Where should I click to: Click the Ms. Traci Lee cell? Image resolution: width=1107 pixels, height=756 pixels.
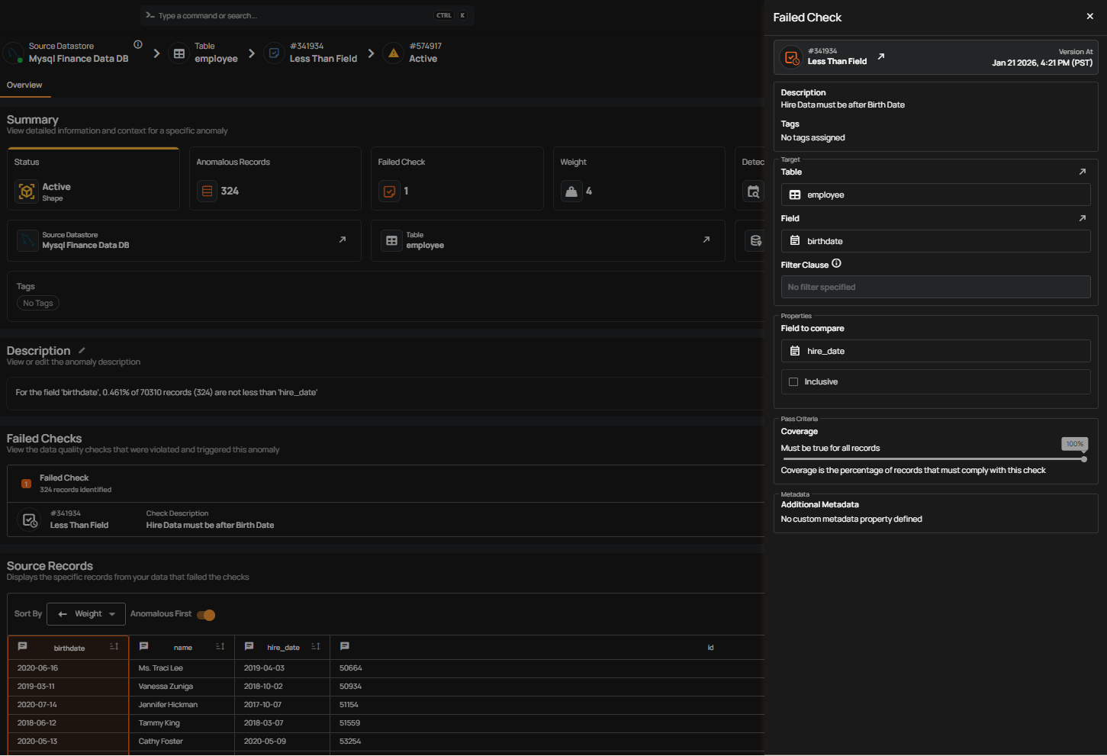pos(182,668)
